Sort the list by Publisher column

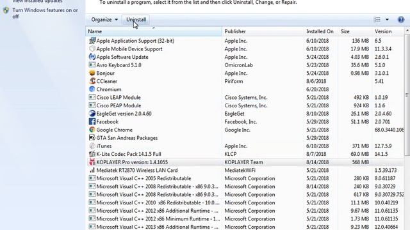coord(263,31)
